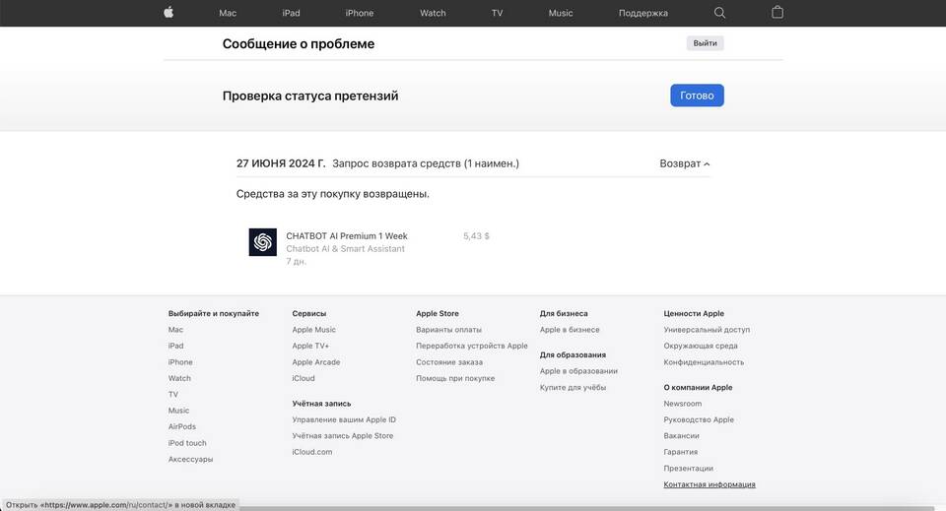Open the Music navigation menu item

coord(561,13)
